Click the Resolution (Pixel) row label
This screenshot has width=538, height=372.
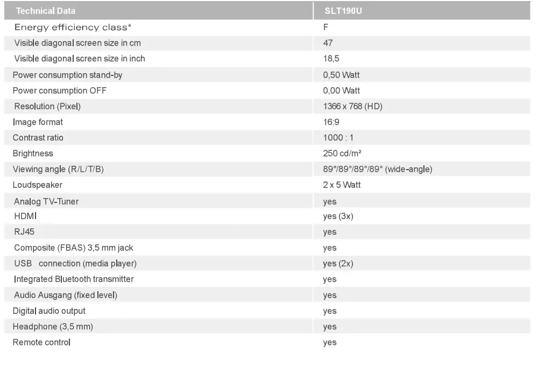[x=47, y=107]
